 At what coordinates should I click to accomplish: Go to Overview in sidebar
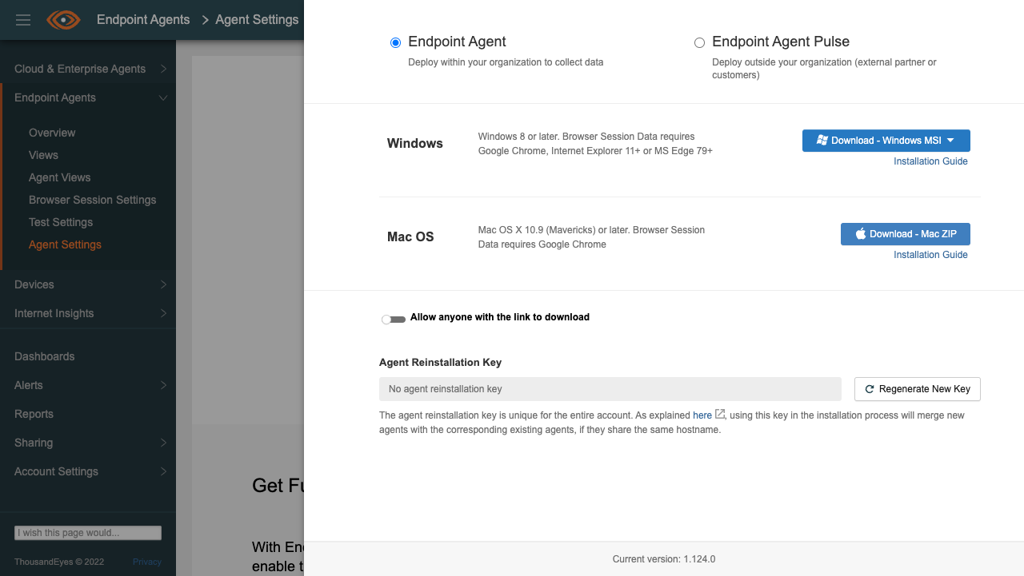(x=52, y=133)
